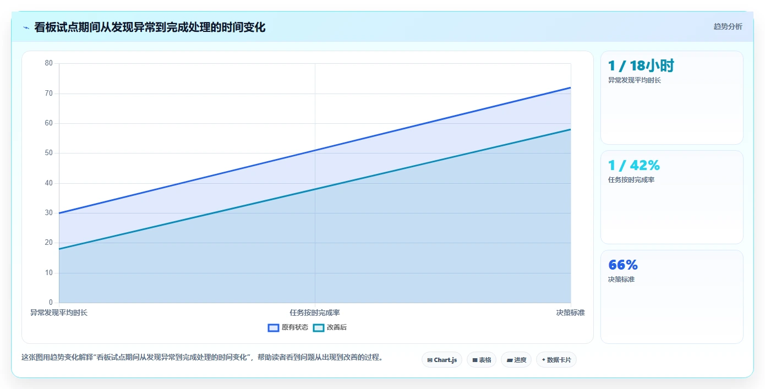
Task: Open the 趋势分析 label in header
Action: click(728, 26)
